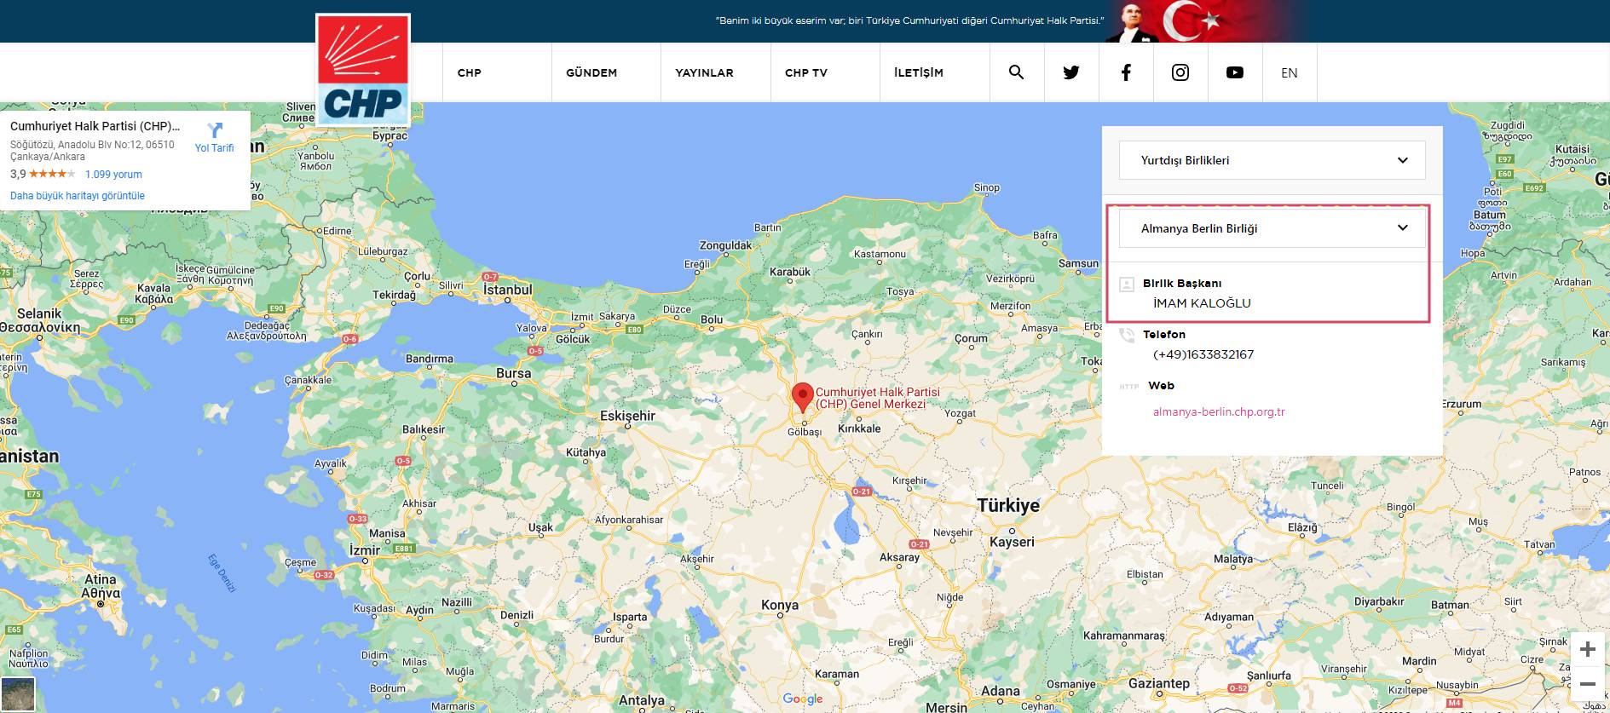Click the Cumhuriyet Halk Partisi (CHP) Genel Merkezi label
The width and height of the screenshot is (1610, 713).
tap(878, 398)
